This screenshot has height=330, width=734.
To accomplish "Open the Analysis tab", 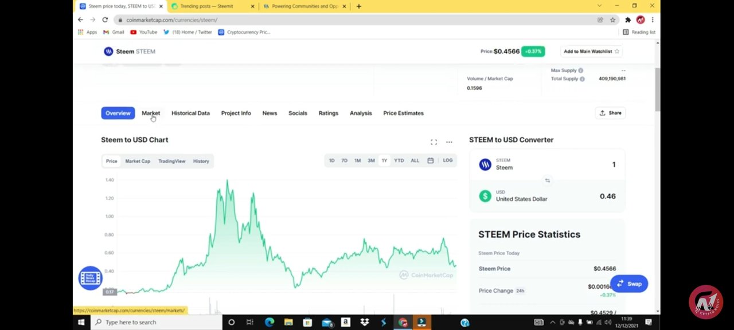I will [x=361, y=113].
